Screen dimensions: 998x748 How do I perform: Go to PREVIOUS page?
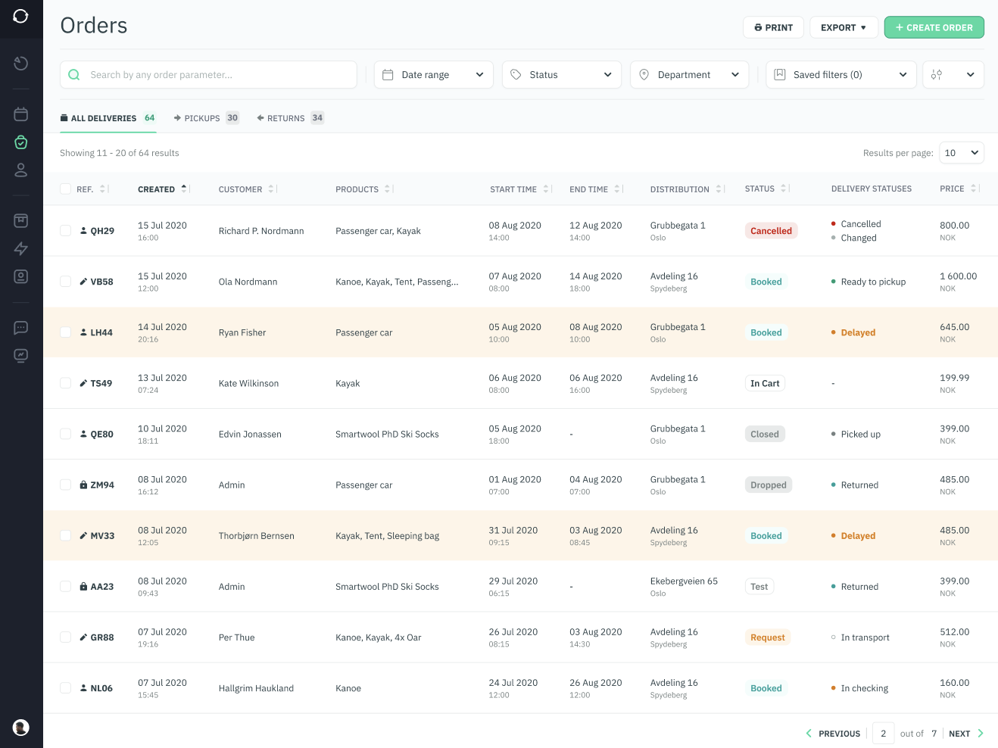click(x=833, y=734)
